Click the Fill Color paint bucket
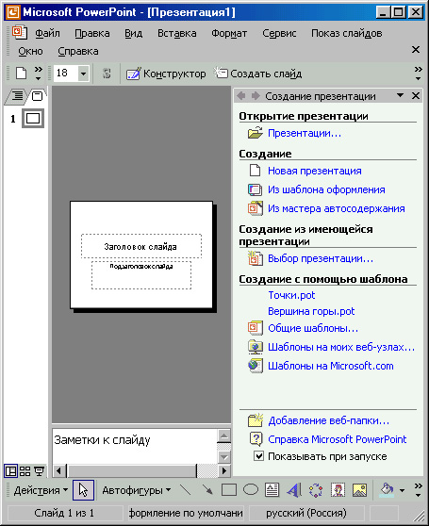The image size is (429, 526). click(x=388, y=490)
